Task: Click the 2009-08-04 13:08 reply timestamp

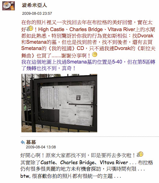Action: [41, 147]
